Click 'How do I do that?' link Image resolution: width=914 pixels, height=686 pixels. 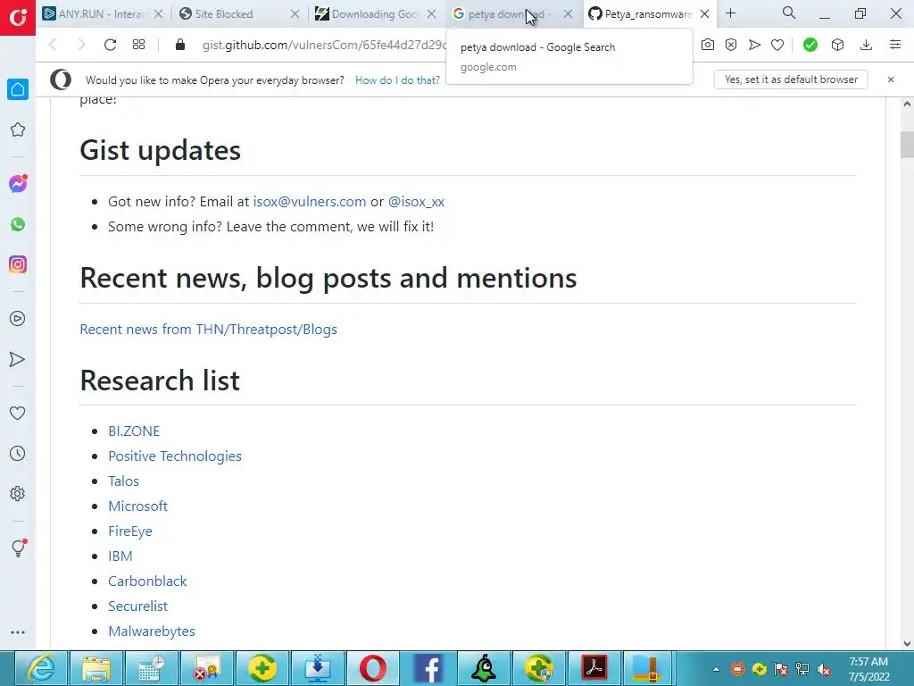point(397,79)
